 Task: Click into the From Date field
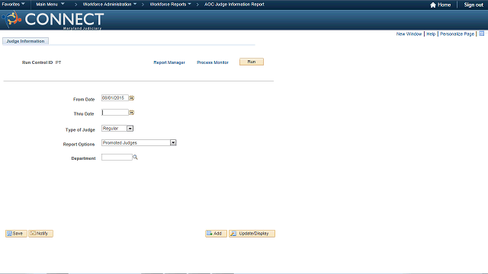coord(115,98)
